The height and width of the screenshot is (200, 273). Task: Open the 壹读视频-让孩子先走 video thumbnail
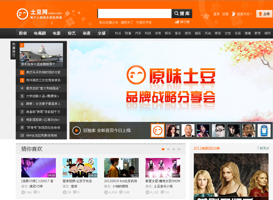80,168
